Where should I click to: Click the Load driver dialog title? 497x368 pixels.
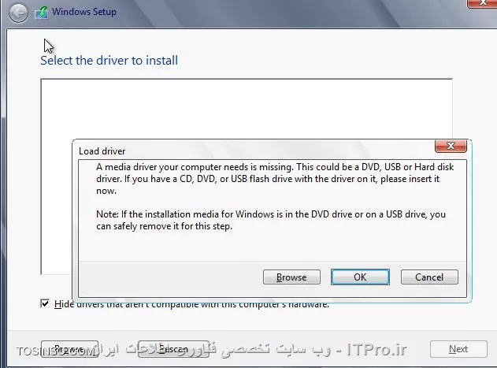pyautogui.click(x=102, y=151)
